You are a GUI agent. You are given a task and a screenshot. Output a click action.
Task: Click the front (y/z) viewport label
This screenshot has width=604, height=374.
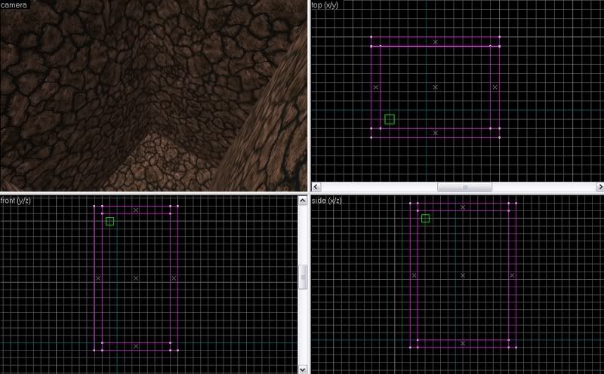point(17,201)
